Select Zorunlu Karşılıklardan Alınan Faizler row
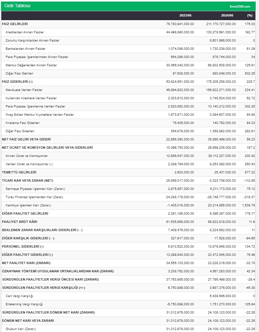Image resolution: width=259 pixels, height=332 pixels. click(33, 41)
